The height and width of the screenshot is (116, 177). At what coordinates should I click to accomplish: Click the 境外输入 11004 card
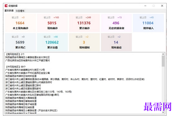point(148,23)
